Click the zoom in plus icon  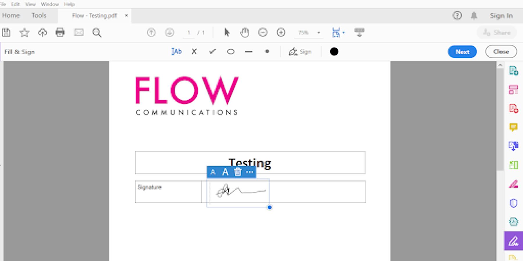281,32
